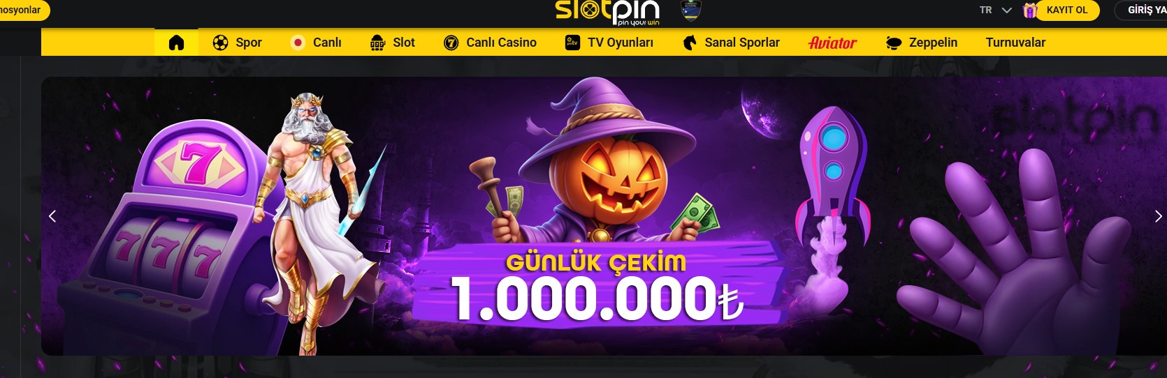This screenshot has height=378, width=1167.
Task: Click the shield badge beside the logo
Action: point(690,10)
